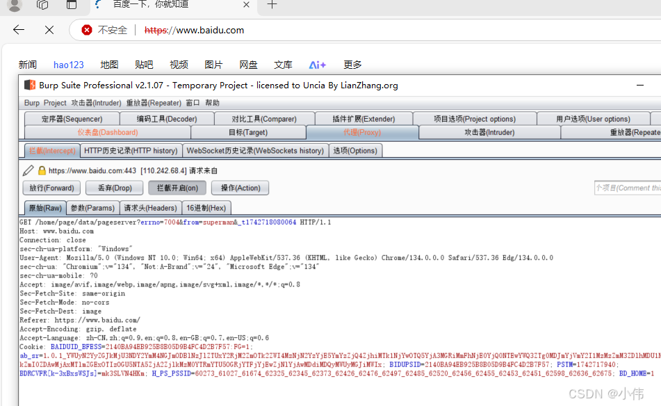Click the 丢弃(Drop) button
The width and height of the screenshot is (661, 406).
click(115, 188)
